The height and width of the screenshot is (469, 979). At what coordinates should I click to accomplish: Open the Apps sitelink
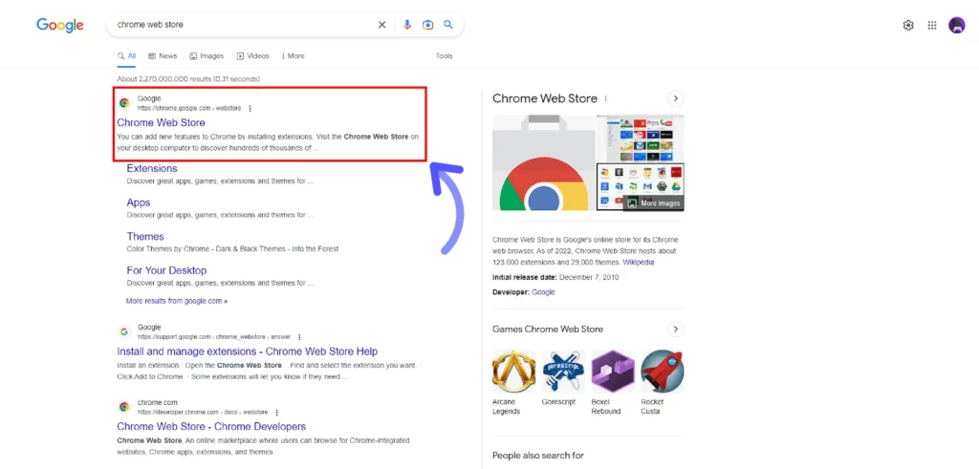tap(139, 203)
